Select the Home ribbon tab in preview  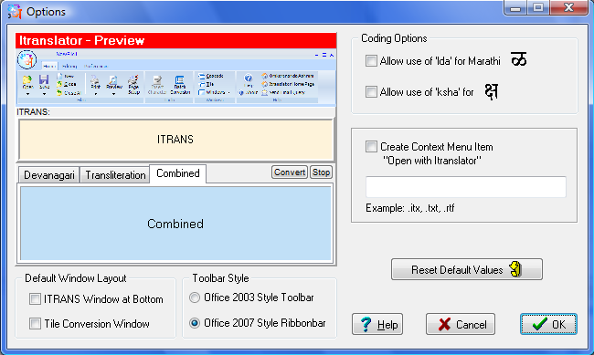(x=49, y=66)
